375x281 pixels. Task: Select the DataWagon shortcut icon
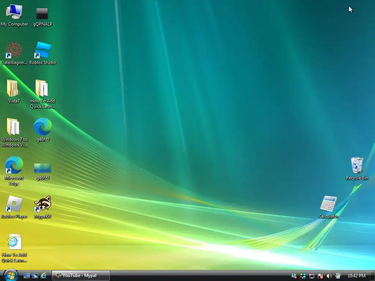(x=14, y=53)
